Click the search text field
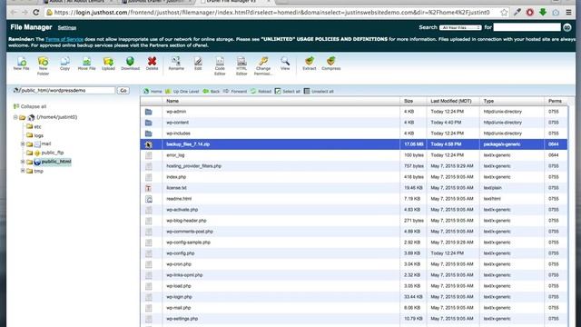Screen dimensions: 581x327 pos(527,27)
